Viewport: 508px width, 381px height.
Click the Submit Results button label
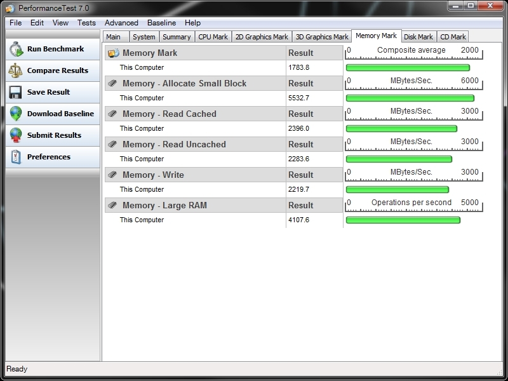coord(54,135)
